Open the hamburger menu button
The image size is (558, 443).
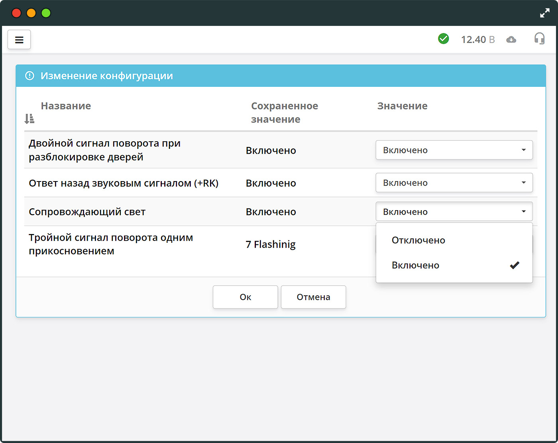[x=19, y=40]
